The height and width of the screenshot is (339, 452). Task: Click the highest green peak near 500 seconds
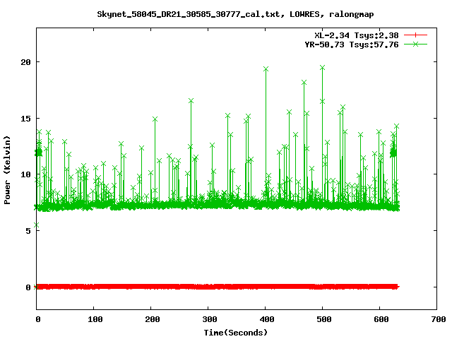coord(322,68)
